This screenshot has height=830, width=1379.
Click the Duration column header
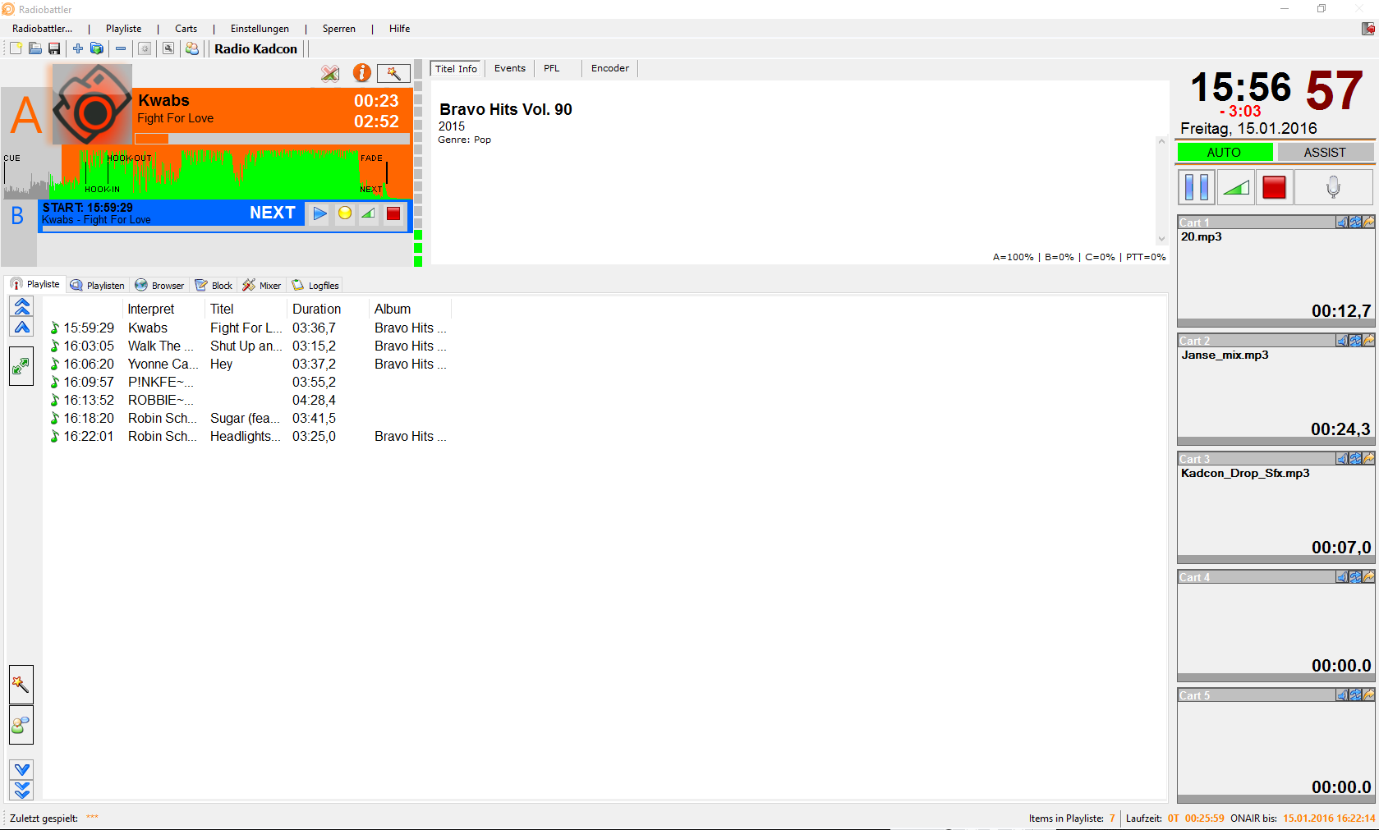(x=317, y=310)
